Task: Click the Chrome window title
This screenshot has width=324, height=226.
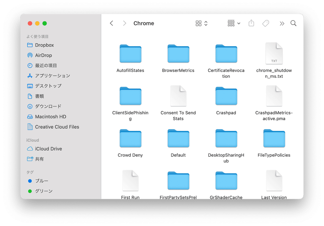Action: click(144, 23)
